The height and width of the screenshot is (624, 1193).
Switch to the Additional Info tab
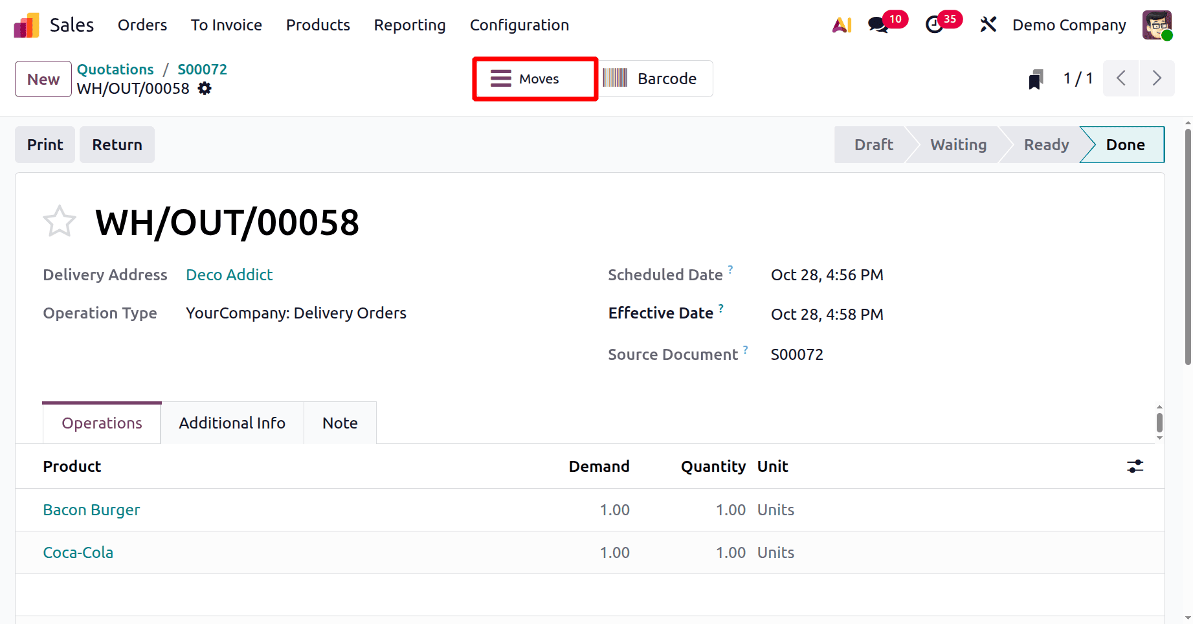232,423
